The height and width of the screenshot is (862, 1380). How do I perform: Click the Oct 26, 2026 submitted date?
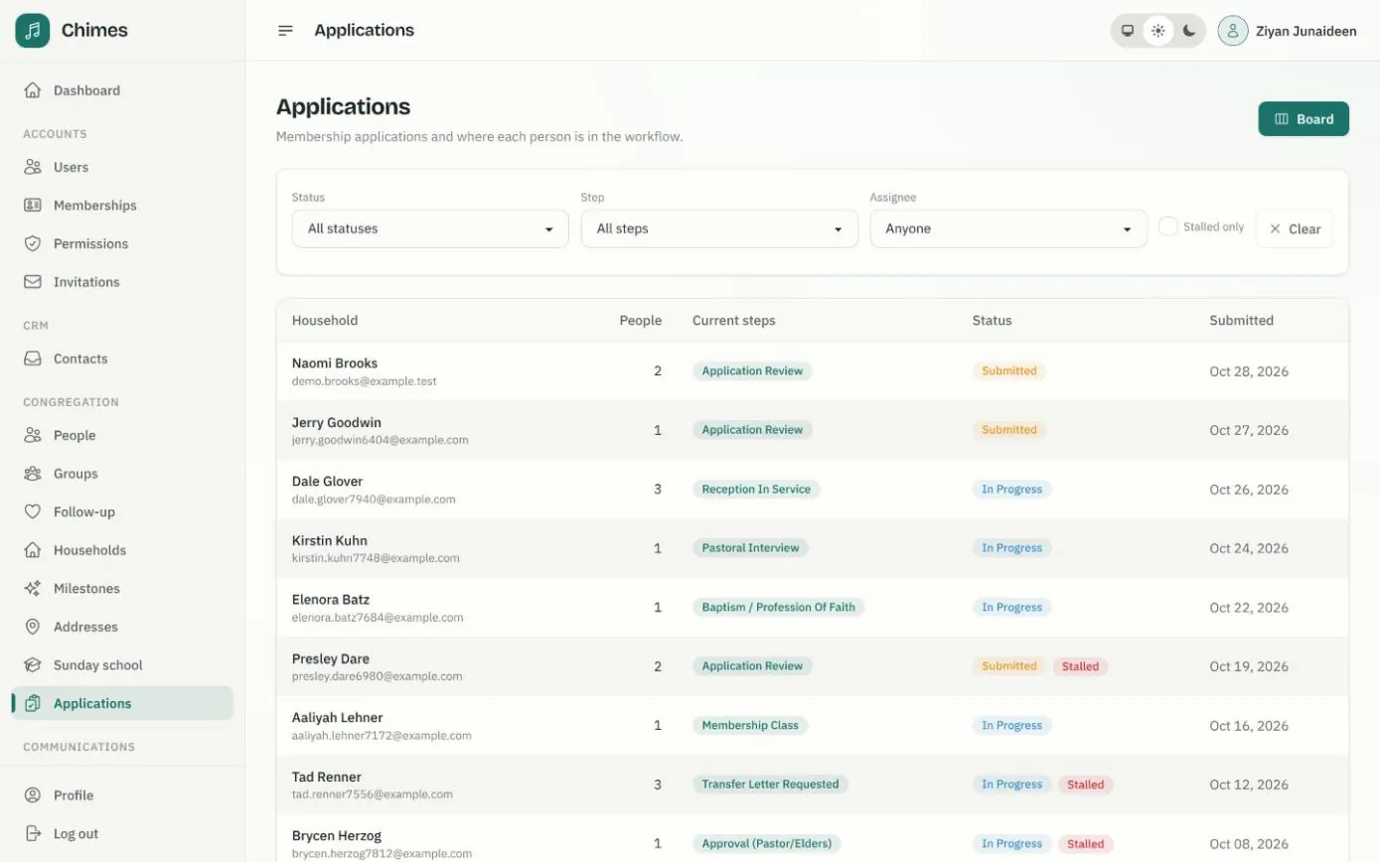tap(1249, 490)
